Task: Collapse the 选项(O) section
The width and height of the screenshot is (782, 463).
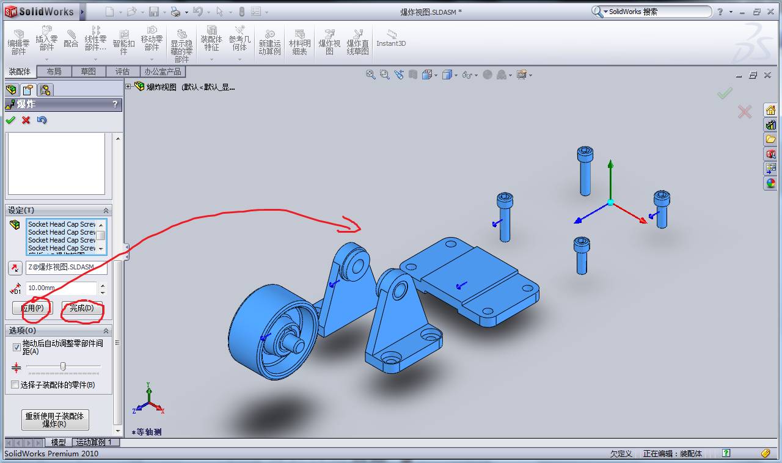Action: [106, 330]
